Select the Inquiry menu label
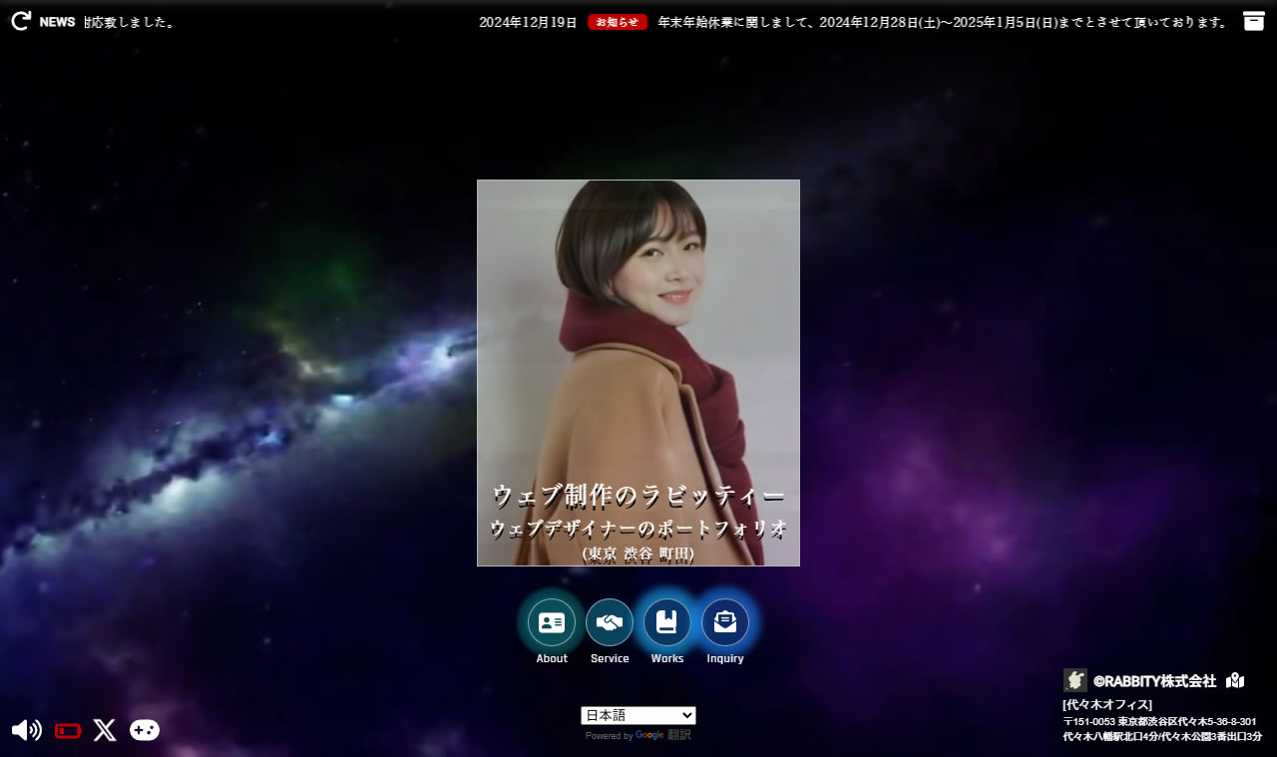Screen dimensions: 1277x757 725,658
